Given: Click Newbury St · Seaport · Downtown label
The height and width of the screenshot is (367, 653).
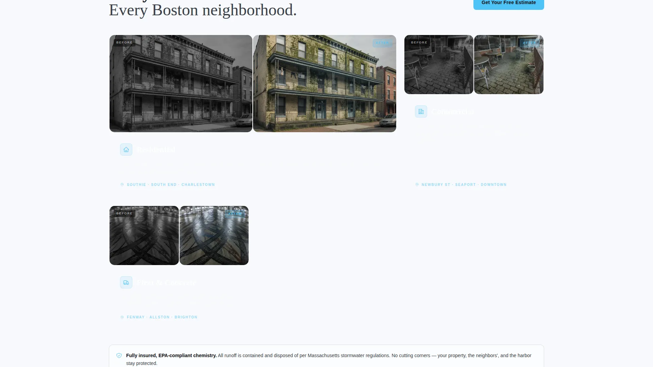Looking at the screenshot, I should (x=464, y=185).
